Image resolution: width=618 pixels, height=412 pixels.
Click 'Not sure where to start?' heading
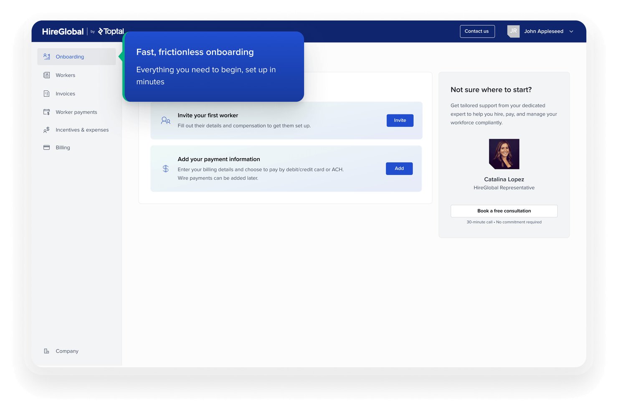491,90
